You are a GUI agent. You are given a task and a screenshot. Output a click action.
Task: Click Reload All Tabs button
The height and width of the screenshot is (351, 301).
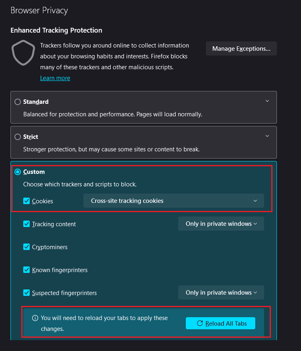220,323
